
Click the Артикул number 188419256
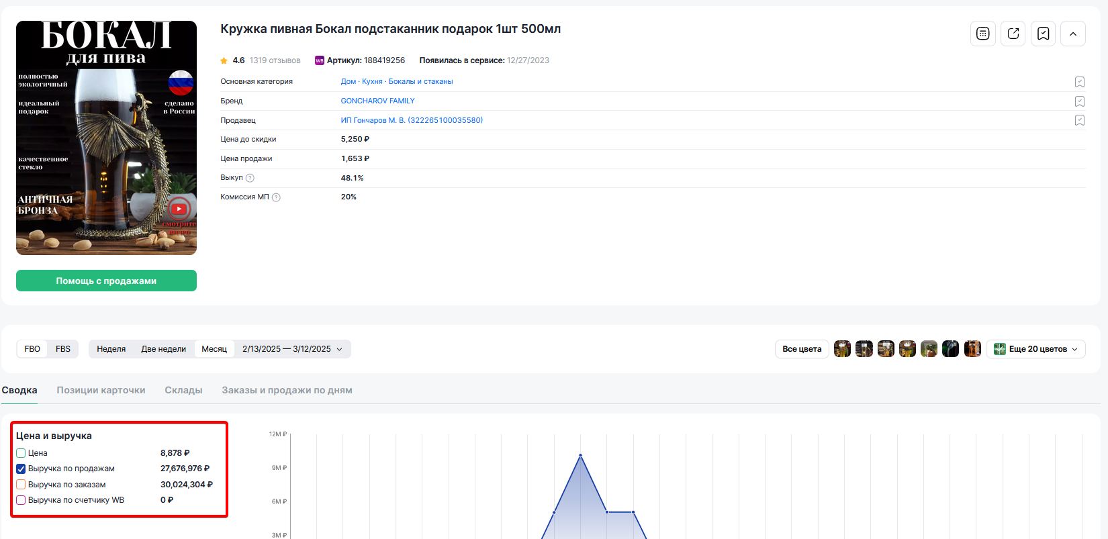(384, 60)
